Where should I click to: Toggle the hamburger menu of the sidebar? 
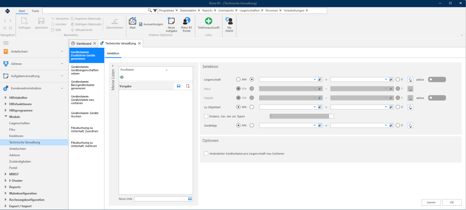[5, 43]
